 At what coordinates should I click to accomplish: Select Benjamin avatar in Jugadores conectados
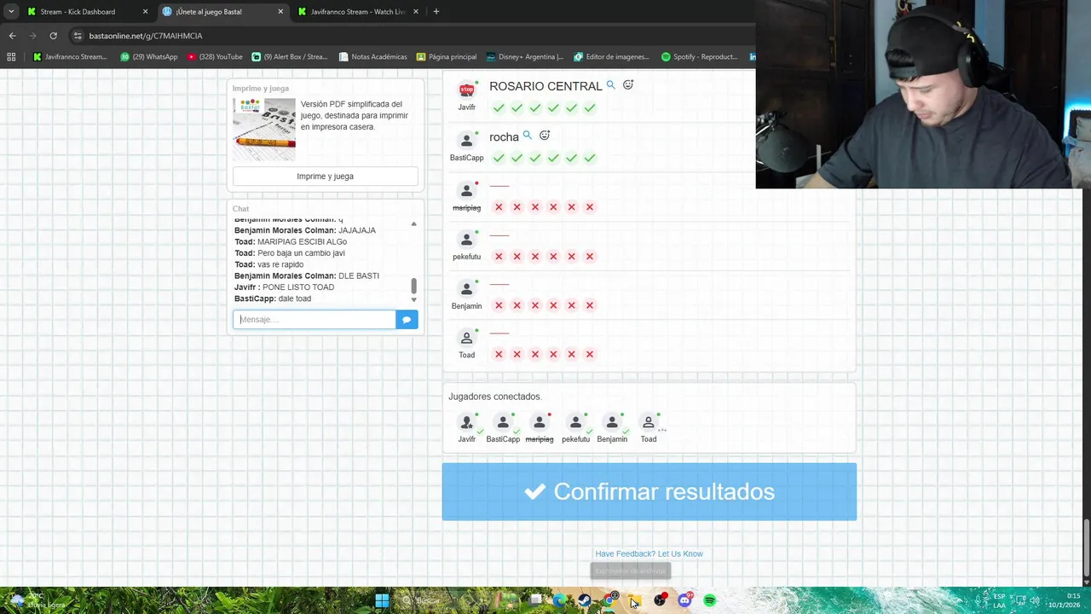612,422
